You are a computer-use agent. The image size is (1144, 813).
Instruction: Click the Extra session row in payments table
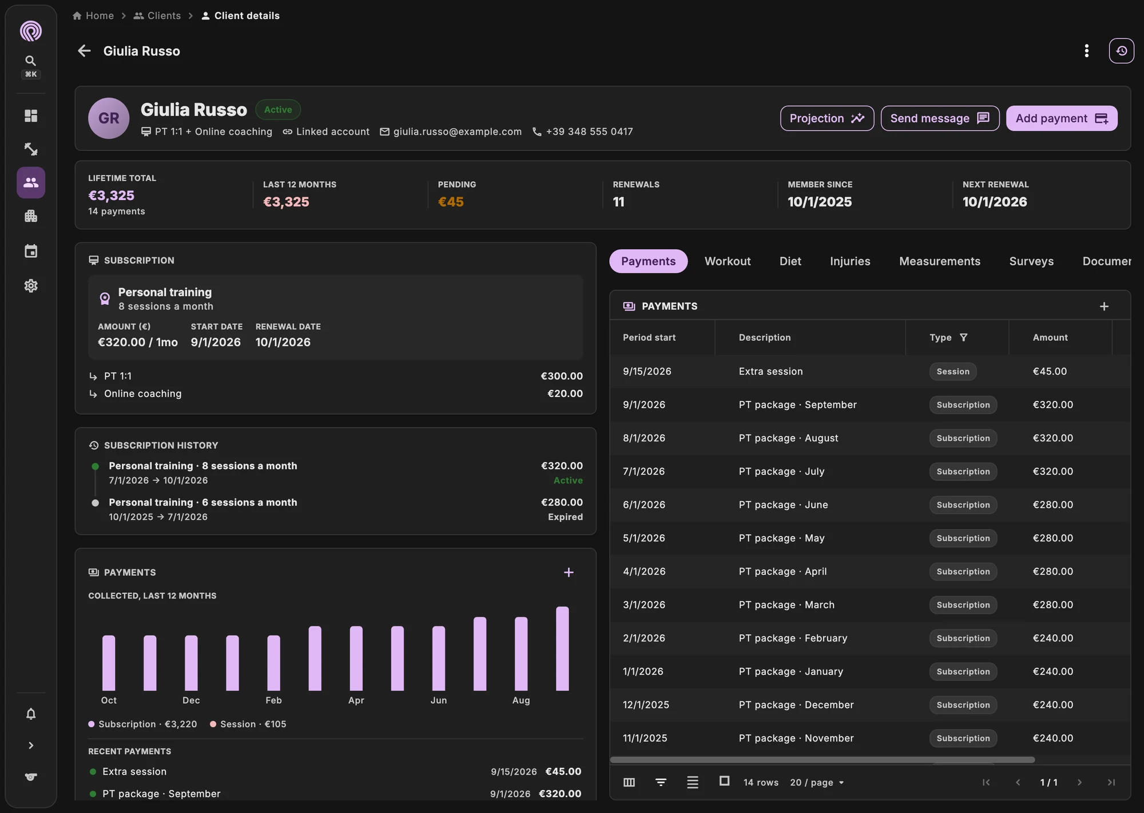(x=870, y=372)
